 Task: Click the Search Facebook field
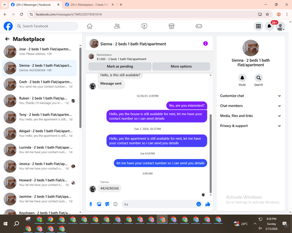click(47, 26)
